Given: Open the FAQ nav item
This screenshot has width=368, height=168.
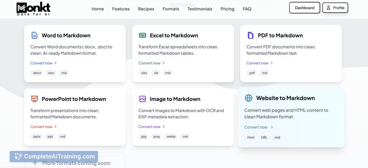Looking at the screenshot, I should click(247, 9).
